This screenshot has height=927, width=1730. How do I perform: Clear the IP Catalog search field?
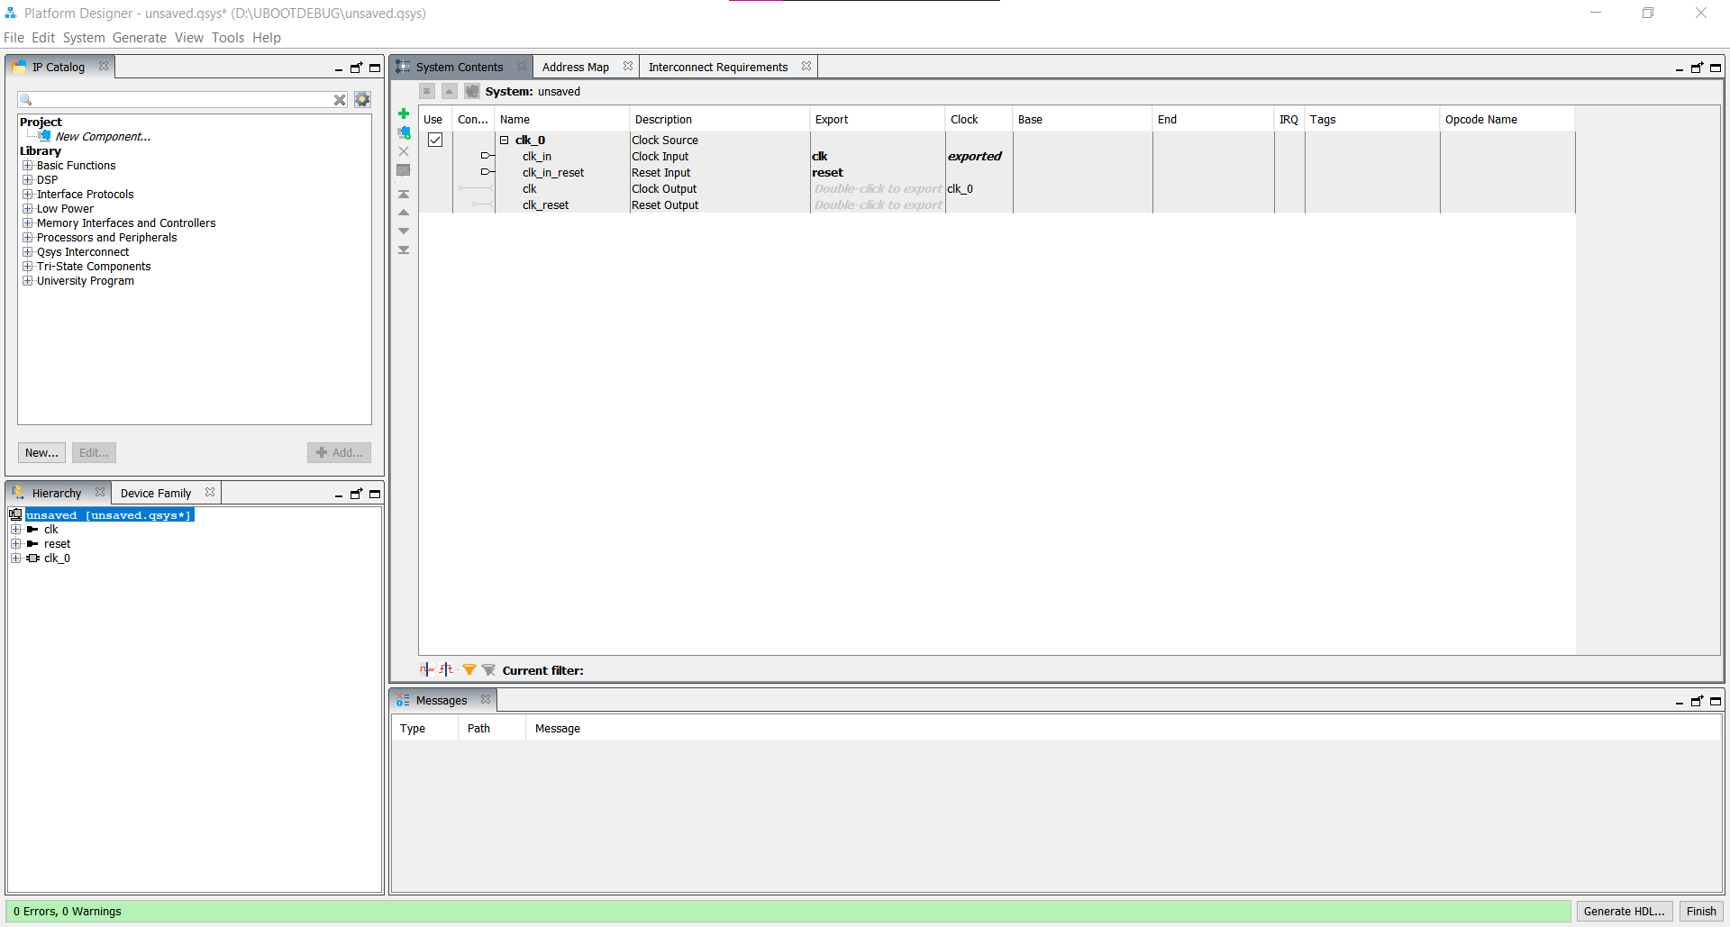pyautogui.click(x=340, y=100)
